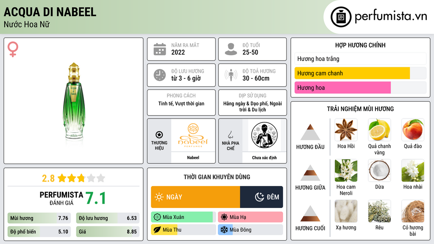
Task: Click the clock icon for Độ lưu hương
Action: click(x=160, y=75)
